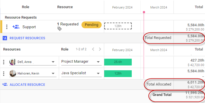Screen dimensions: 205x103
Task: Select the dashed 128h requested allocation bar
Action: click(118, 26)
